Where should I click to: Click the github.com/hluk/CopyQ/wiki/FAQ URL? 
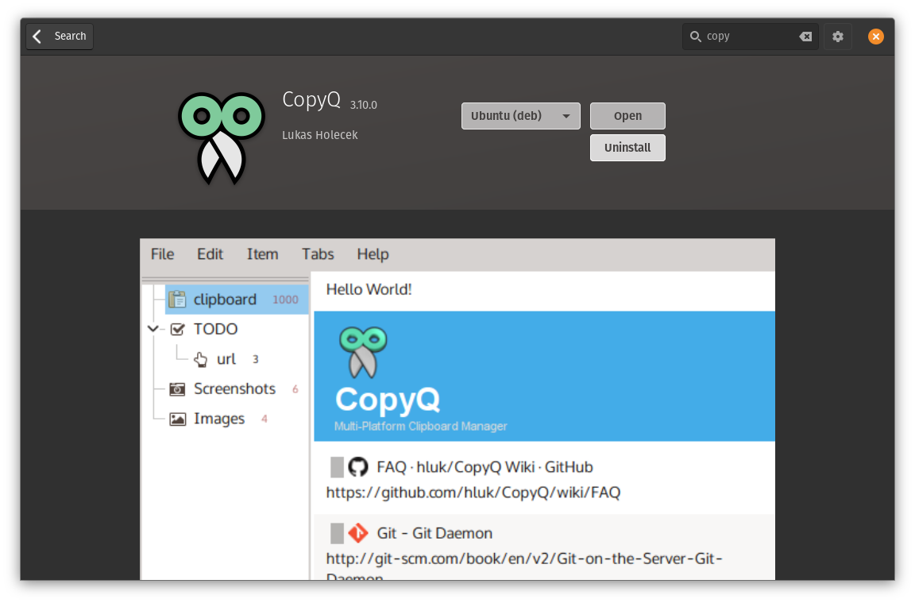tap(473, 493)
